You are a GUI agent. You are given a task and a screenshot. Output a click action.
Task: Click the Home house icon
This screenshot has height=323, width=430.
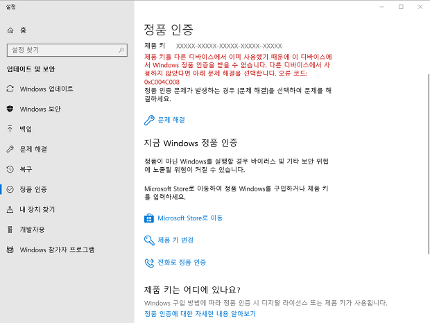10,30
